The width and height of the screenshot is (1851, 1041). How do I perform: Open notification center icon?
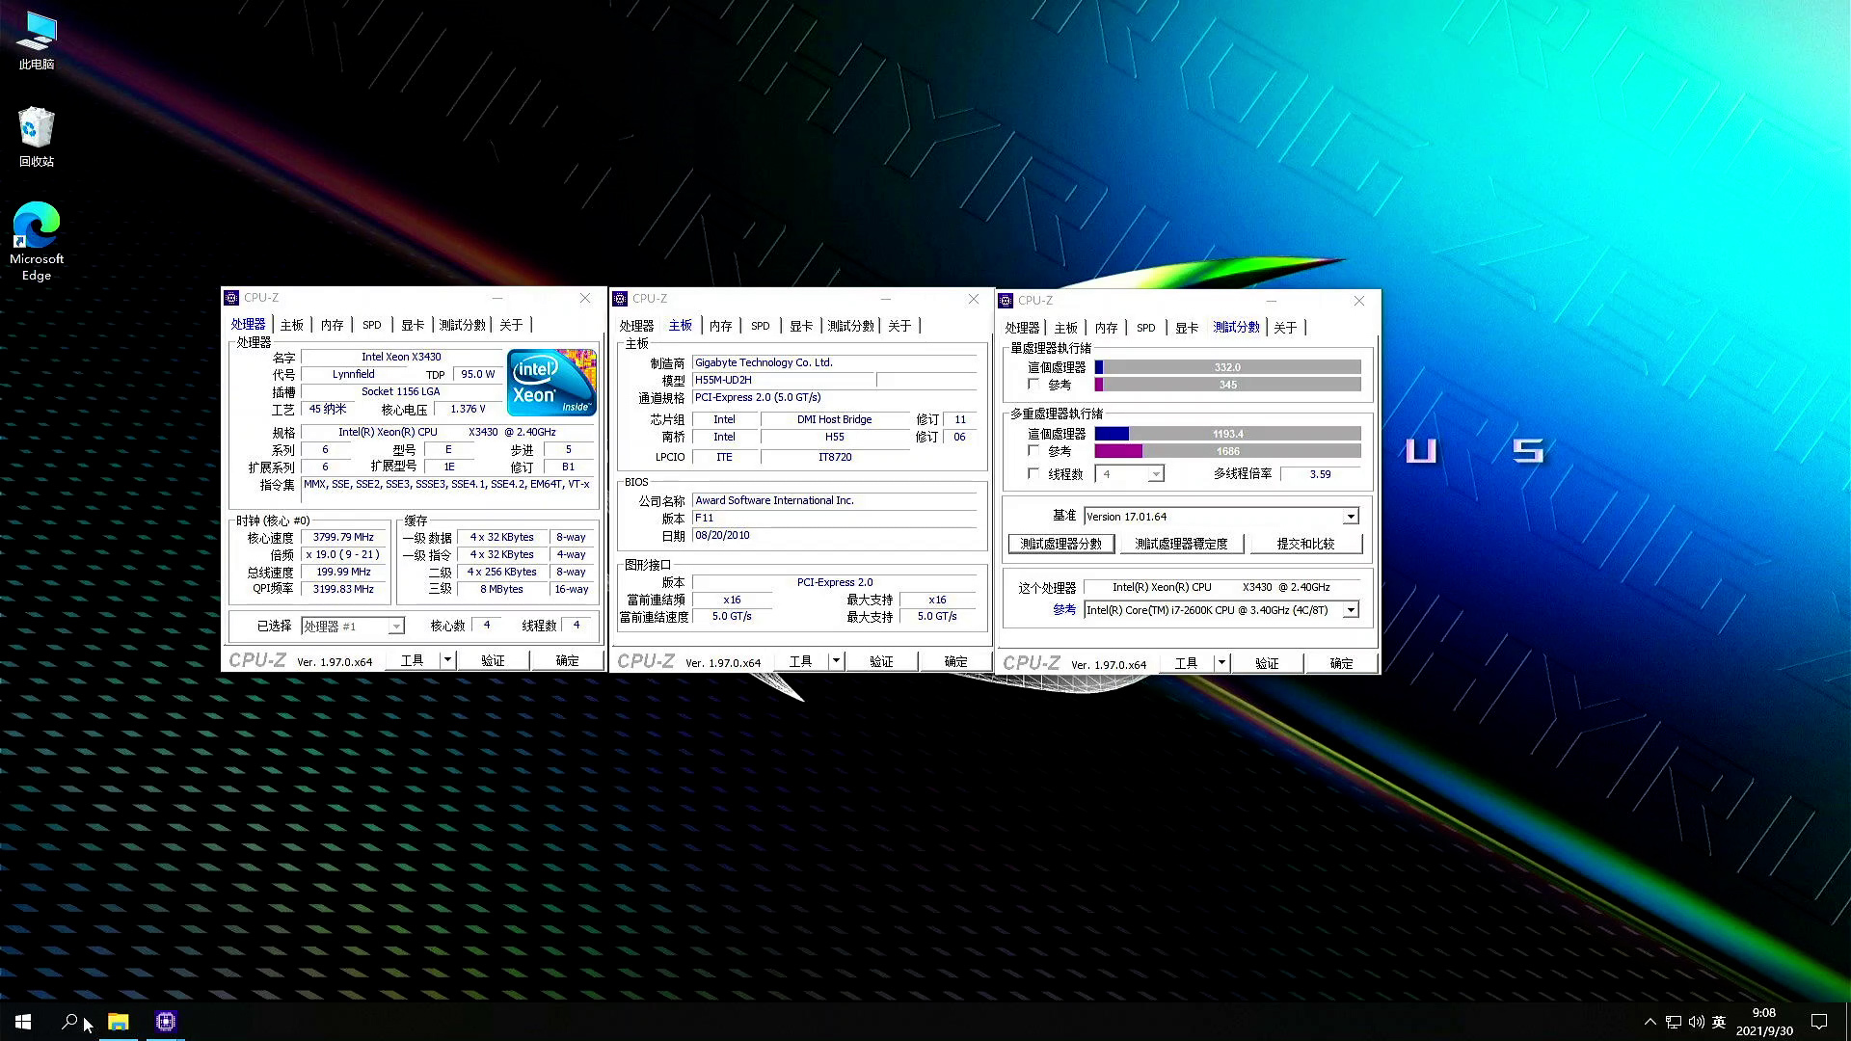click(1819, 1022)
